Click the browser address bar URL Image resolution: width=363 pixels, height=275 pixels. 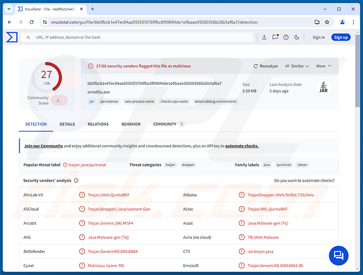pyautogui.click(x=154, y=22)
